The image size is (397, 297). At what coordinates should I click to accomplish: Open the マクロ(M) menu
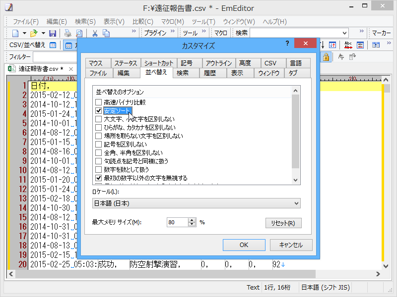(172, 22)
